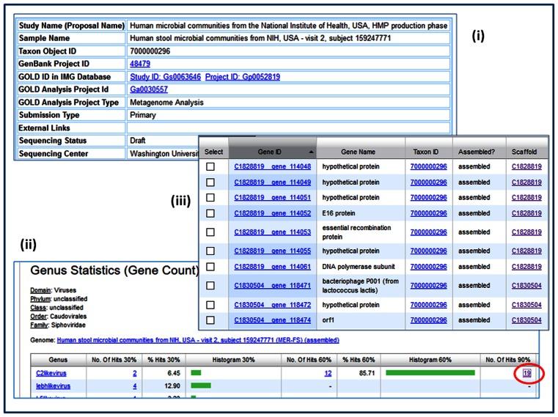Viewport: 558px width, 417px height.
Task: Select Taxon Object ID value 7000000296
Action: point(150,51)
